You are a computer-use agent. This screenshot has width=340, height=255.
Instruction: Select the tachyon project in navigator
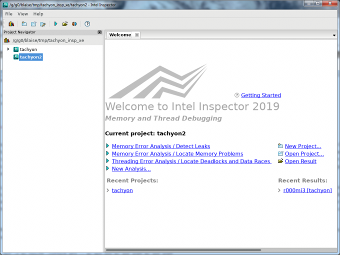[x=28, y=49]
